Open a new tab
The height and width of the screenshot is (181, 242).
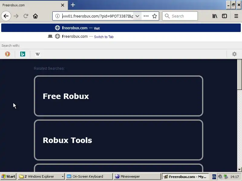73,5
